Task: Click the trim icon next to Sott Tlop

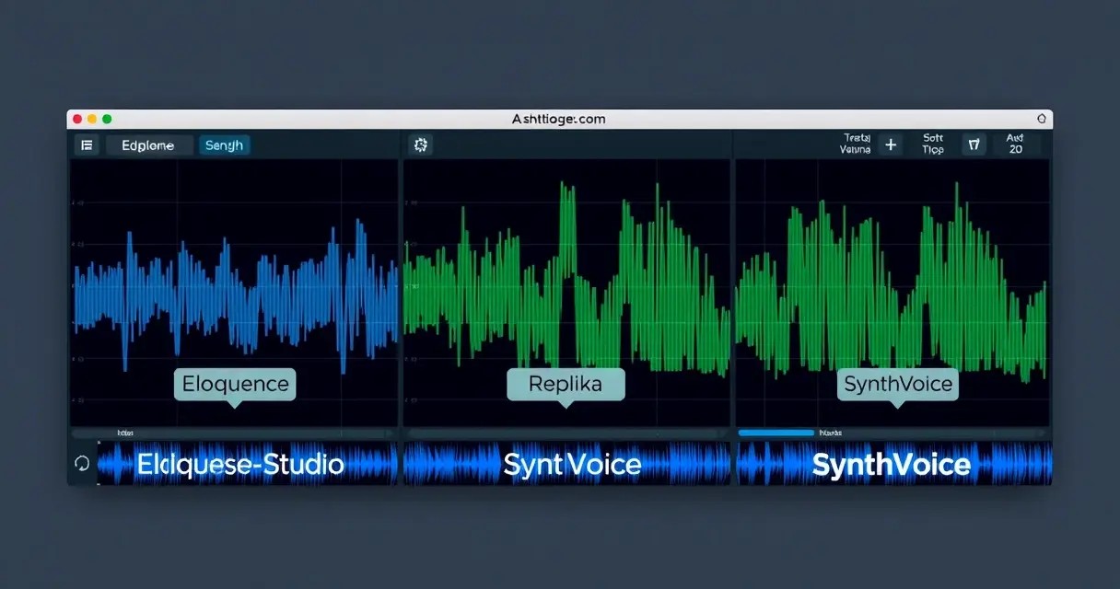Action: (x=974, y=144)
